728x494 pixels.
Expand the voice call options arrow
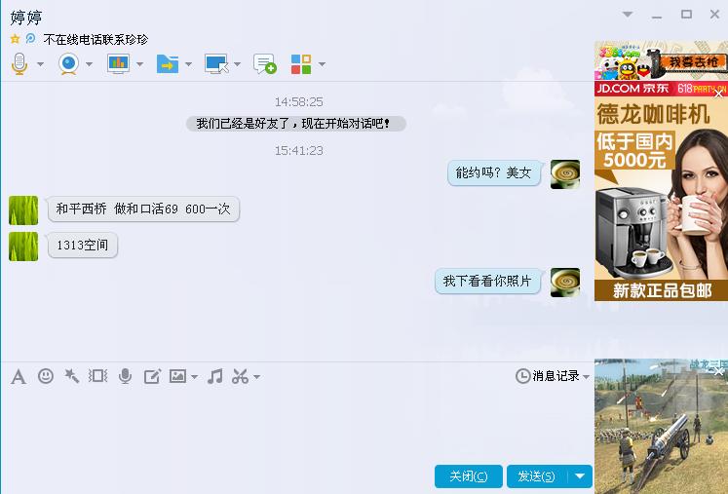[40, 64]
